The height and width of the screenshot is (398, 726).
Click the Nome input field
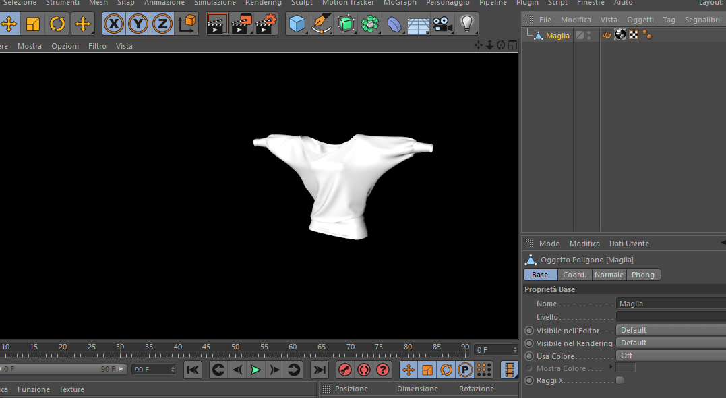tap(670, 304)
